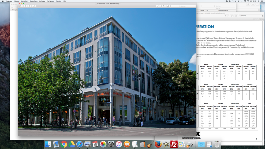The height and width of the screenshot is (149, 265).
Task: Show the markup toolbox button
Action: click(168, 6)
